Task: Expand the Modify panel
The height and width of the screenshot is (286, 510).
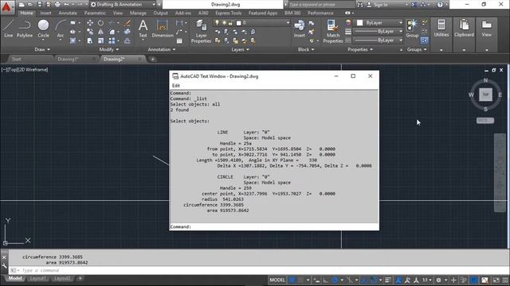Action: point(109,49)
